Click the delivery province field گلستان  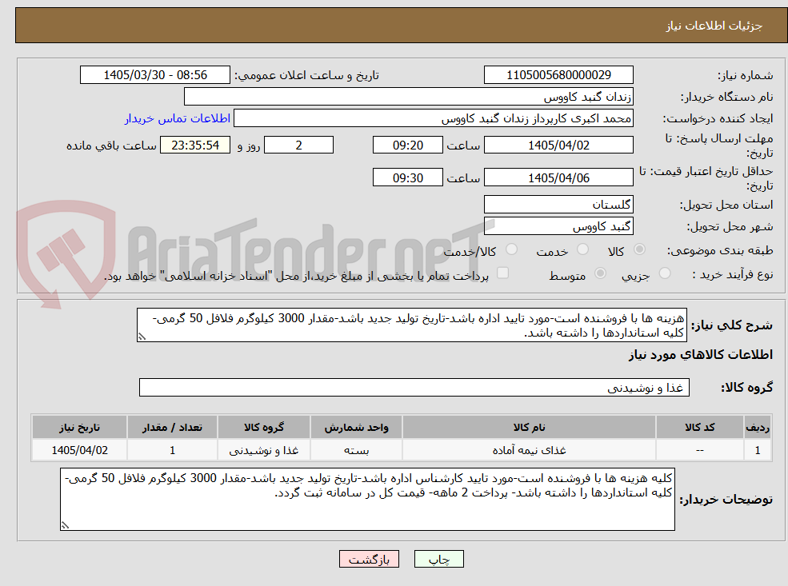558,205
